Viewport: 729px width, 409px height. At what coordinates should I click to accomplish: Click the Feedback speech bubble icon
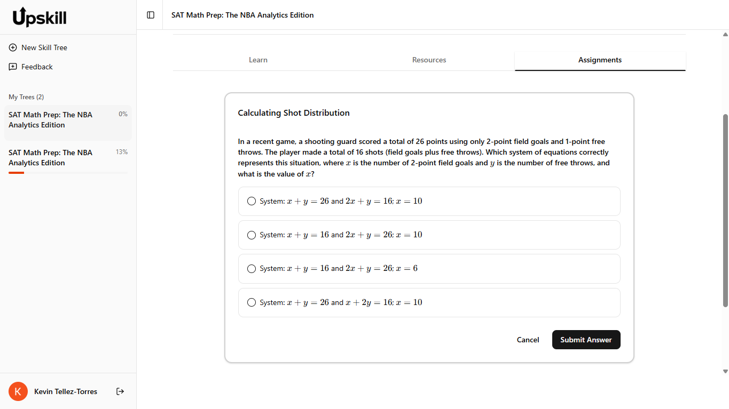[13, 67]
